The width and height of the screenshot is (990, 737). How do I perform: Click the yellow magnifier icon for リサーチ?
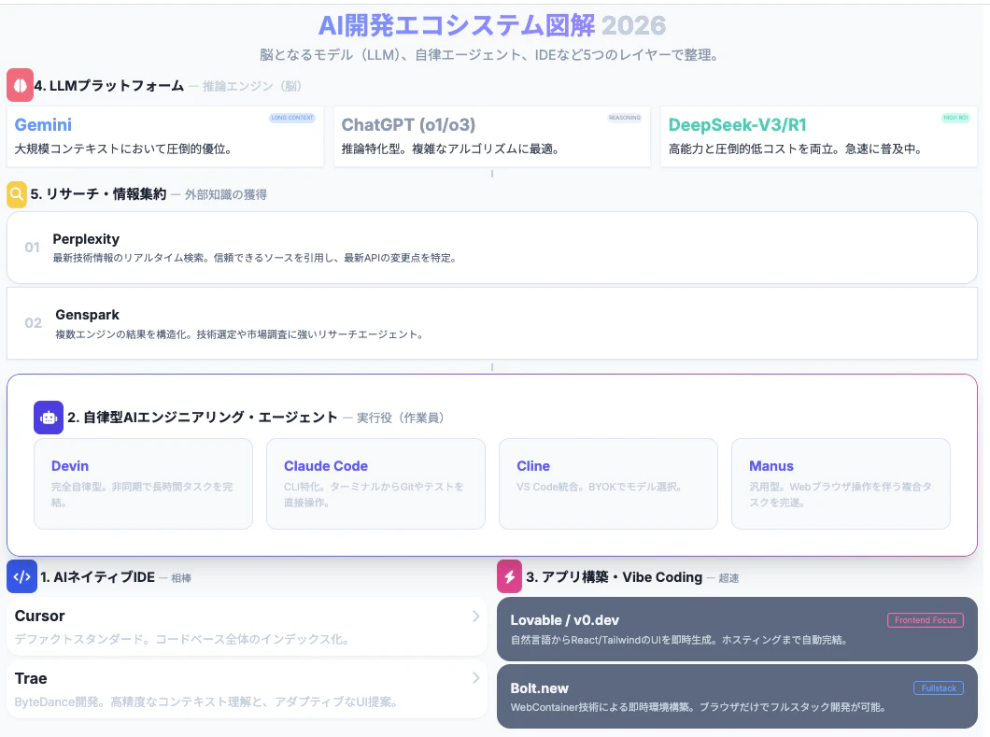tap(17, 194)
